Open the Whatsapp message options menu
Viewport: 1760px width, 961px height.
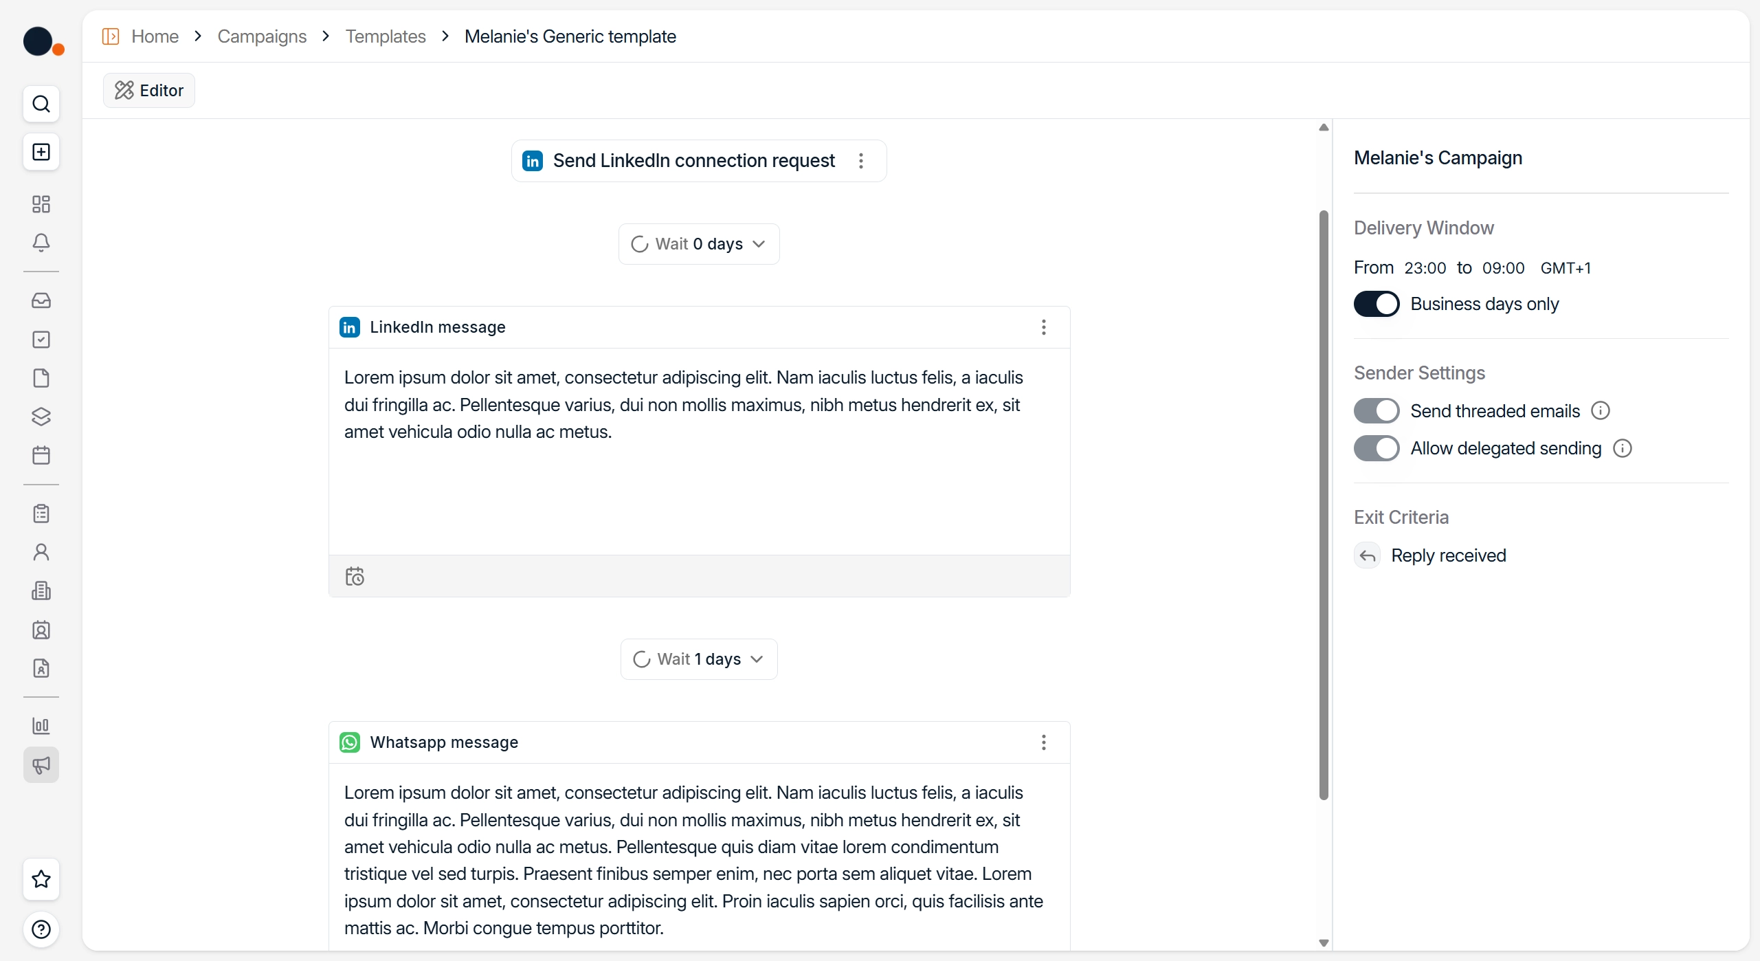[1043, 742]
